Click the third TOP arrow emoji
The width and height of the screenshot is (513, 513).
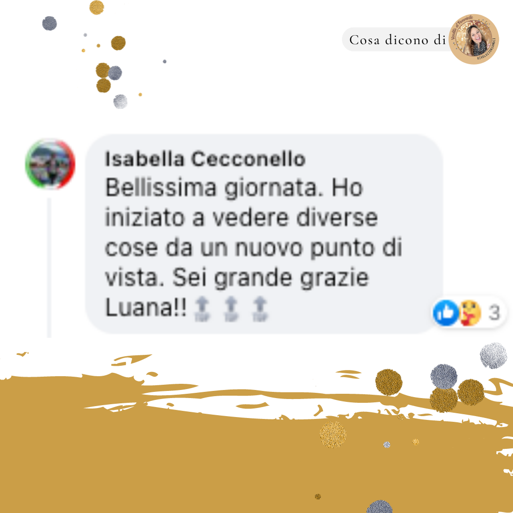pyautogui.click(x=260, y=309)
